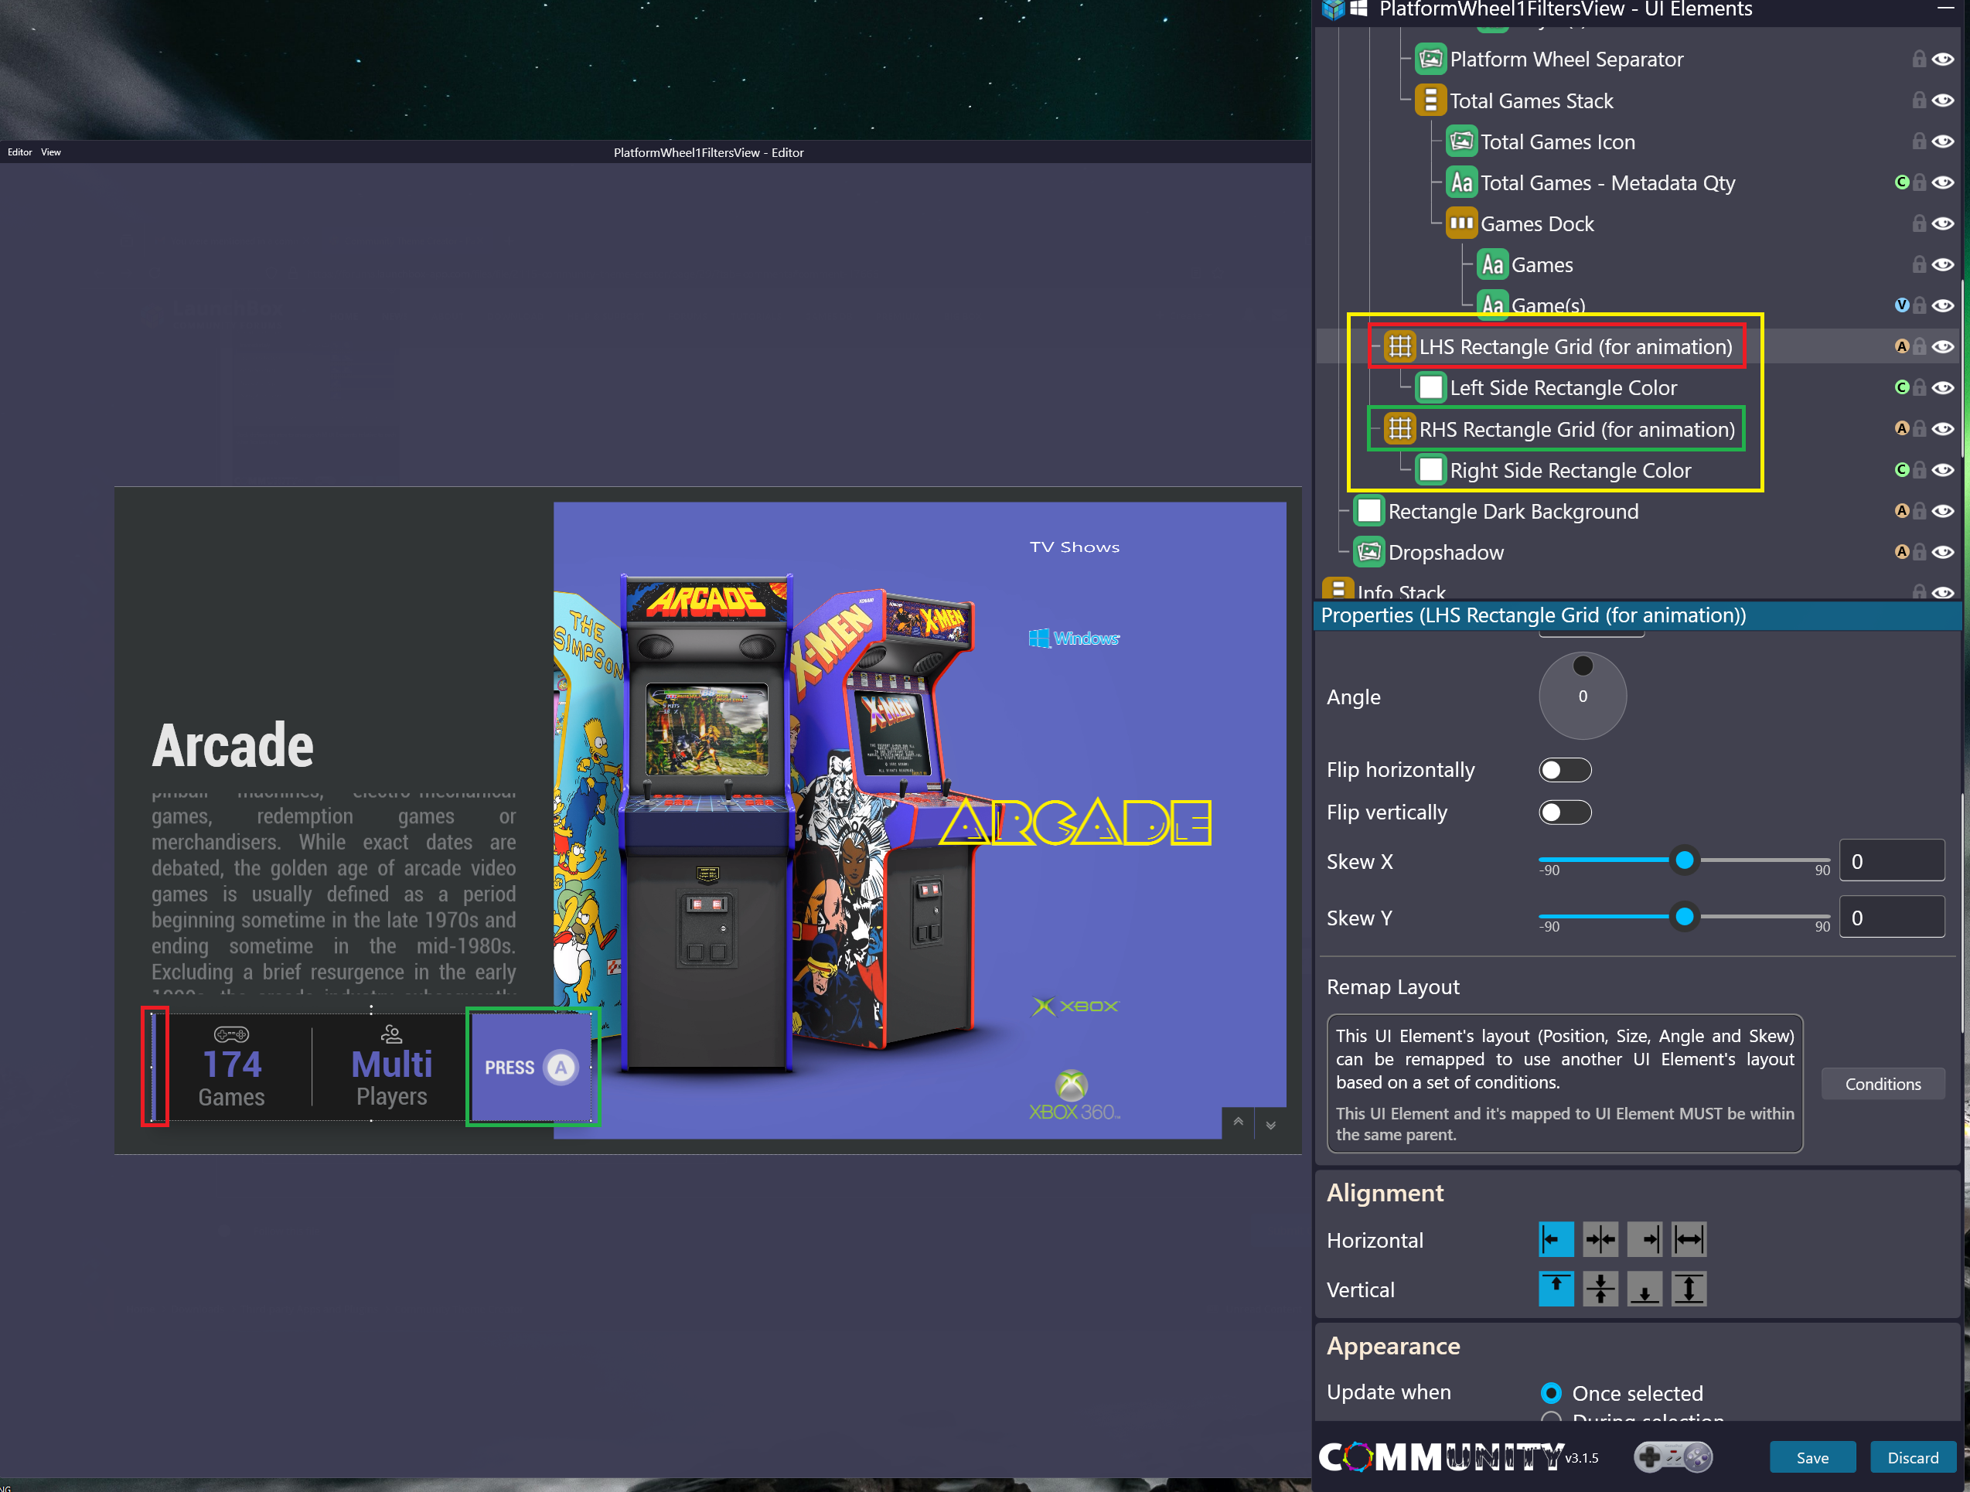Viewport: 1970px width, 1492px height.
Task: Click the LHS Rectangle Grid icon
Action: 1399,346
